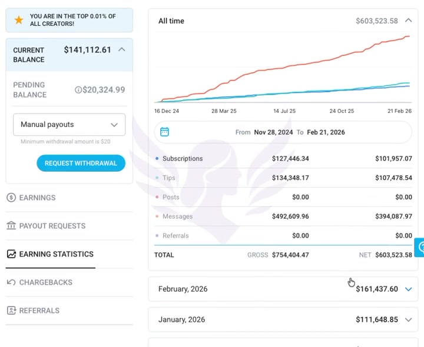The height and width of the screenshot is (347, 424).
Task: Open the Chargebacks section
Action: [x=45, y=282]
